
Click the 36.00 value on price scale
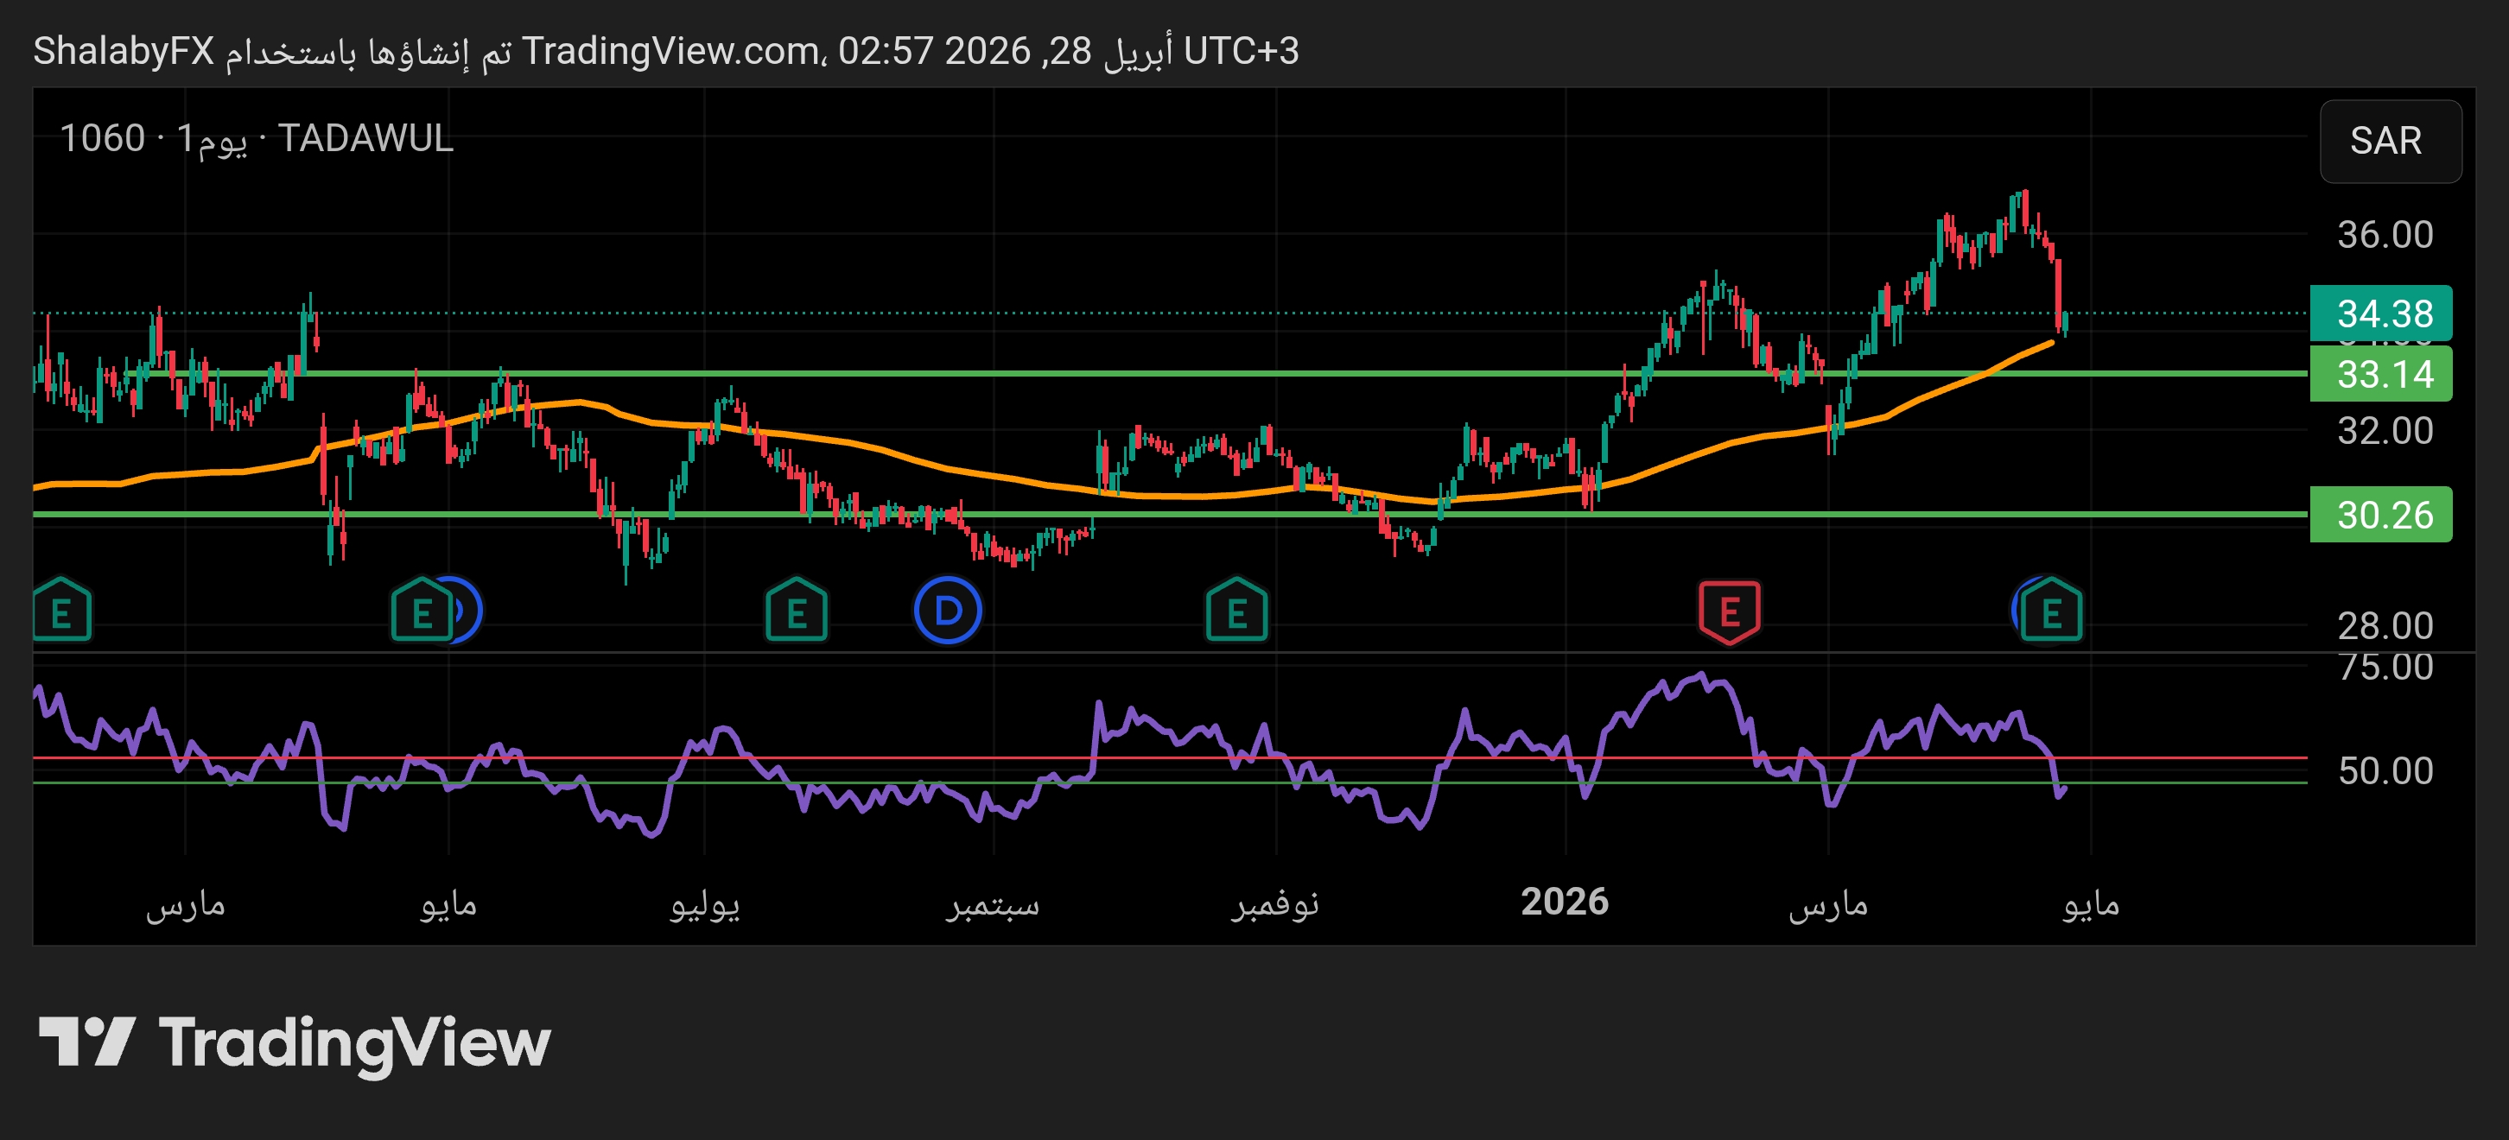point(2384,235)
